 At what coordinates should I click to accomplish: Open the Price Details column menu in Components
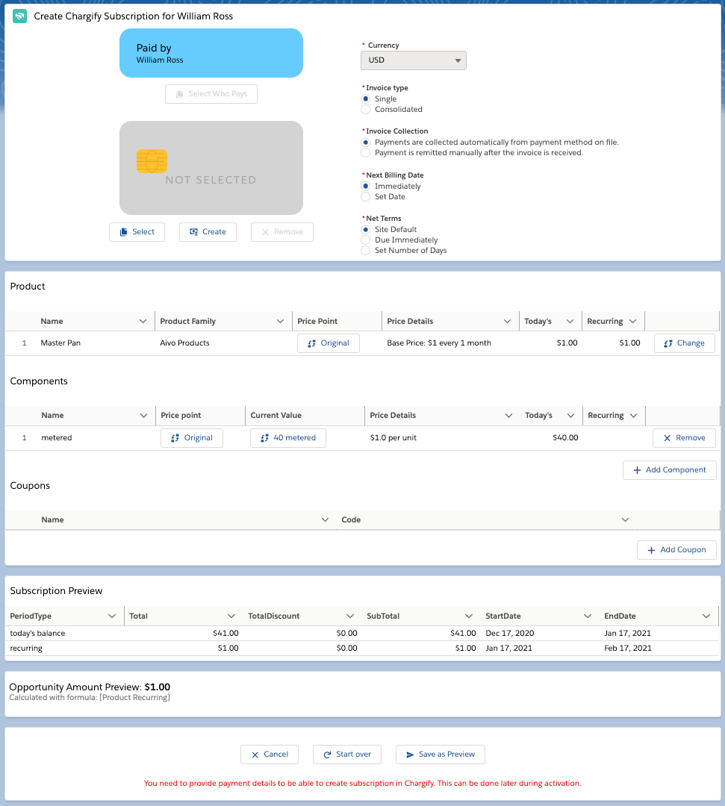coord(508,416)
